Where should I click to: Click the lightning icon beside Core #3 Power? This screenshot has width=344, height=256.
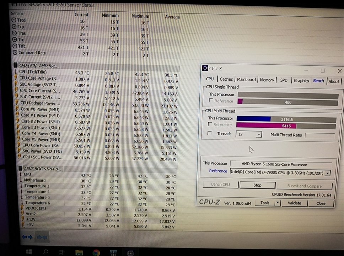tap(18, 127)
